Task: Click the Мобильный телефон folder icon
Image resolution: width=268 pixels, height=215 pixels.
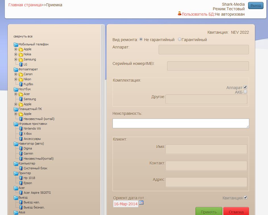Action: (16, 45)
